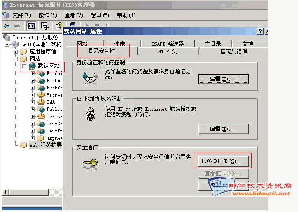This screenshot has width=298, height=212.
Task: Expand the OMA virtual directory node
Action: [x=32, y=102]
